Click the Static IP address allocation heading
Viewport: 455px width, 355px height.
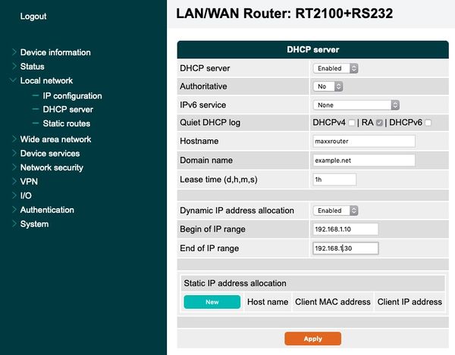tap(235, 283)
